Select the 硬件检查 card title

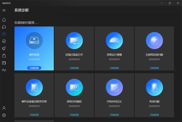pyautogui.click(x=34, y=55)
